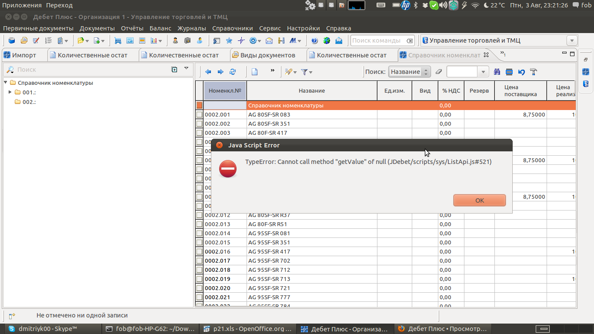This screenshot has height=334, width=594.
Task: Refresh the nomenclature list
Action: 233,72
